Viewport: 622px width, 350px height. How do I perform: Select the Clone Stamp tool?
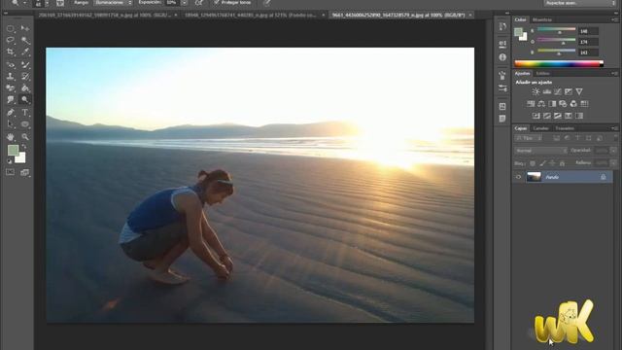(11, 76)
